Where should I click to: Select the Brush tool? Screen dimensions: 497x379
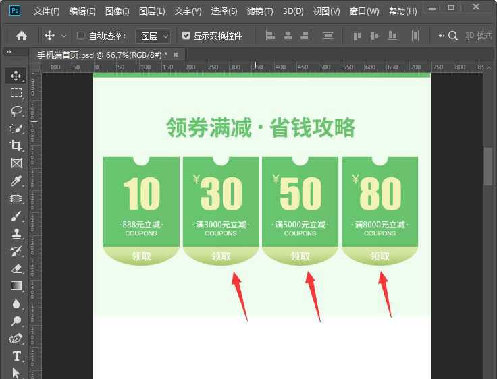[x=16, y=216]
